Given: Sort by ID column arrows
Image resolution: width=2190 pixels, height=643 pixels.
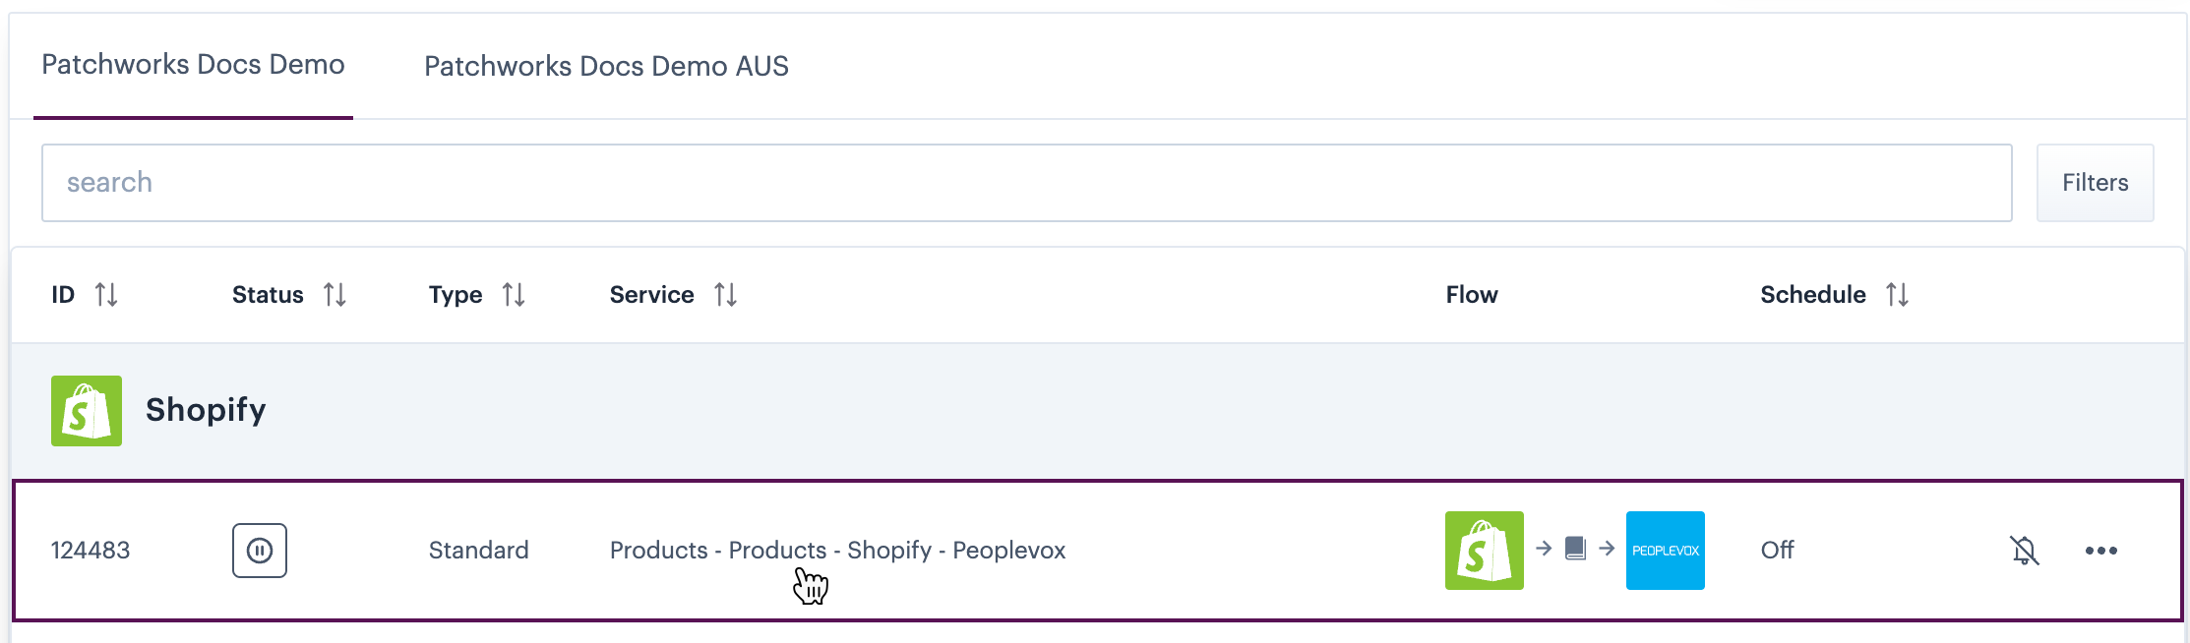Looking at the screenshot, I should tap(106, 295).
